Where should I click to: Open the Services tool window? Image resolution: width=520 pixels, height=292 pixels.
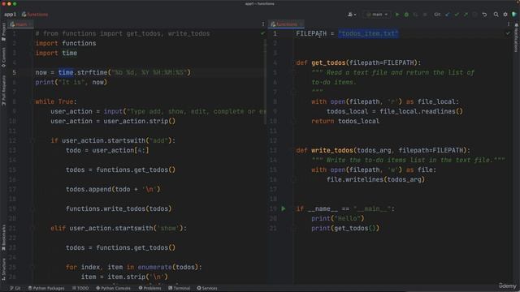pos(207,288)
